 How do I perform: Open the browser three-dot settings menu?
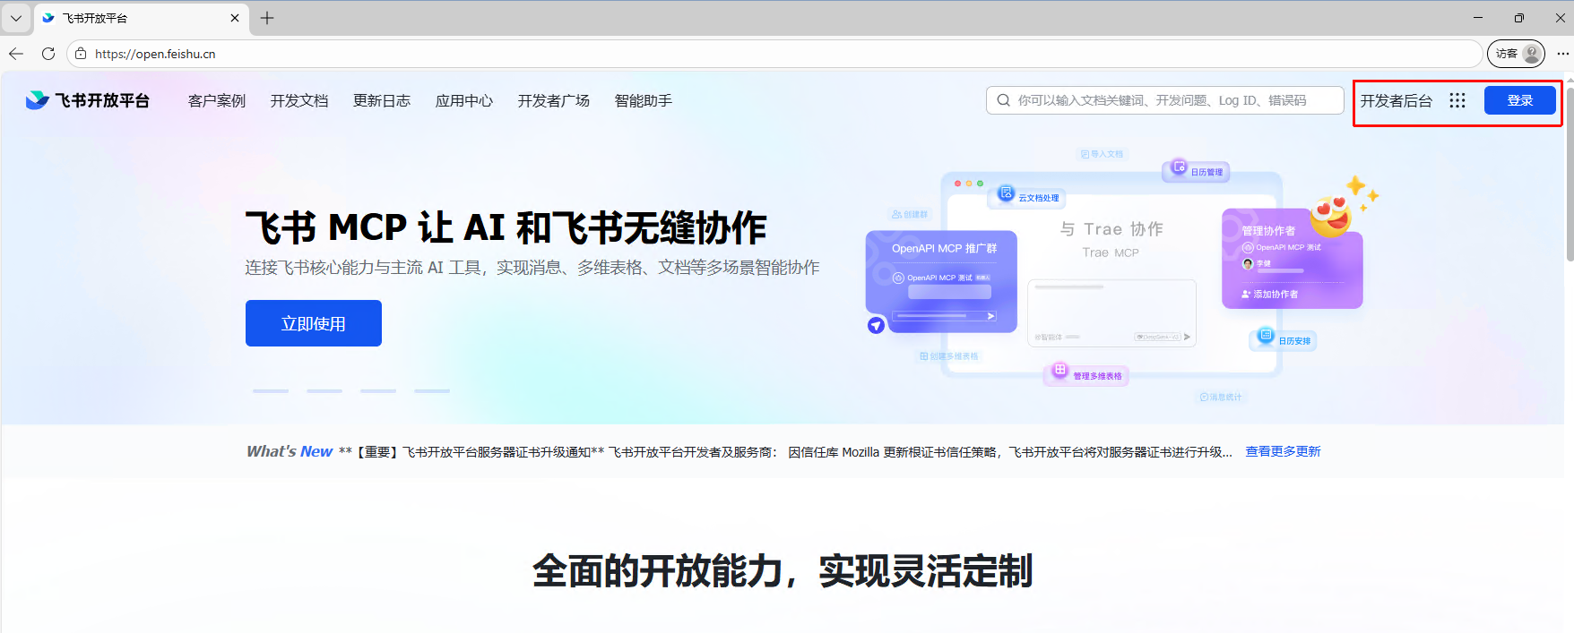[x=1563, y=54]
